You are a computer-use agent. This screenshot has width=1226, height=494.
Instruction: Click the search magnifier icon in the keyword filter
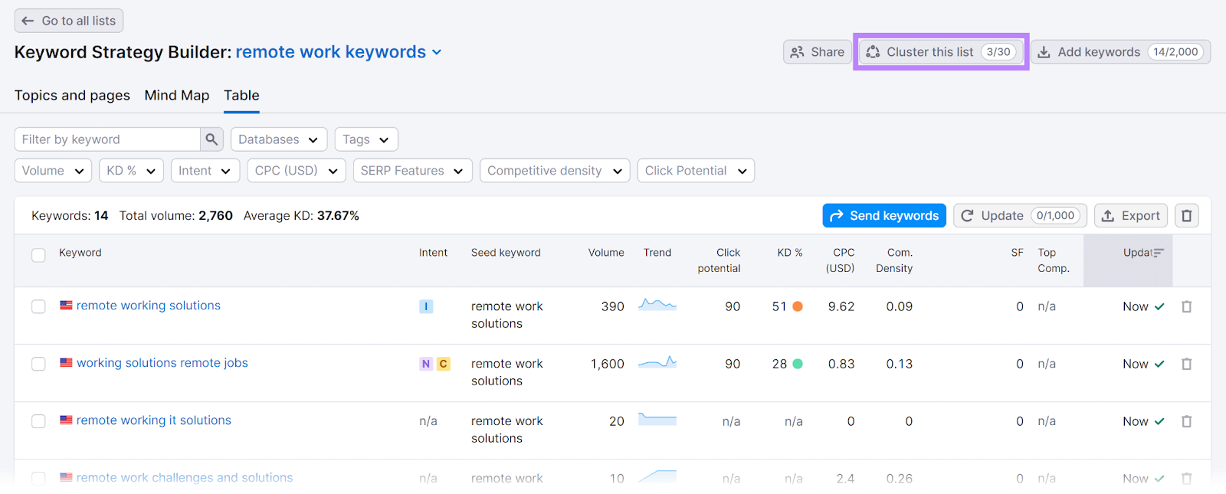pyautogui.click(x=211, y=139)
